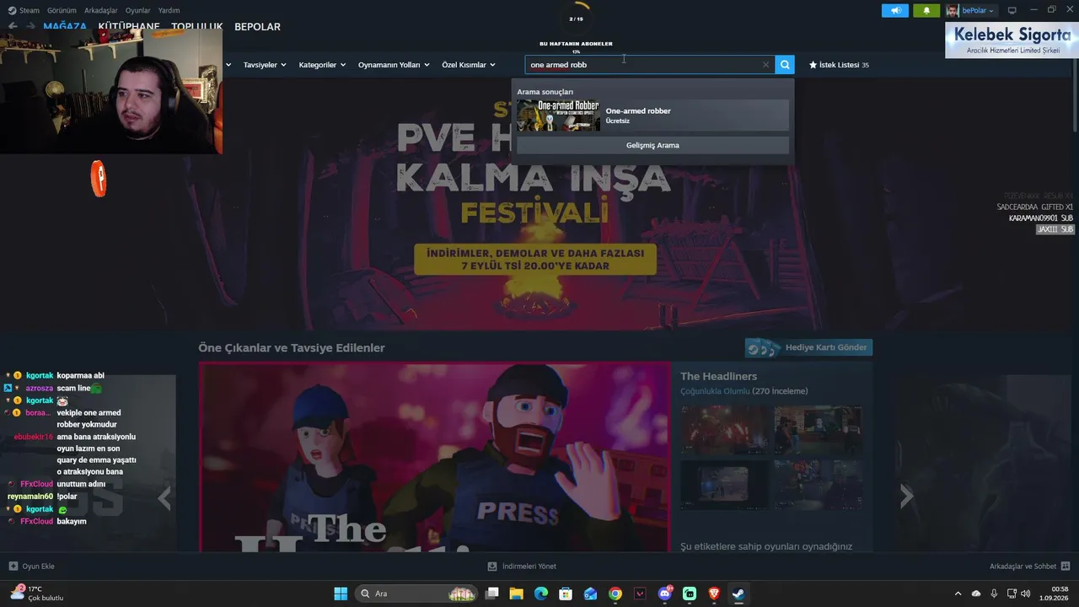Switch to the BEPOLAR profile tab

pyautogui.click(x=257, y=27)
